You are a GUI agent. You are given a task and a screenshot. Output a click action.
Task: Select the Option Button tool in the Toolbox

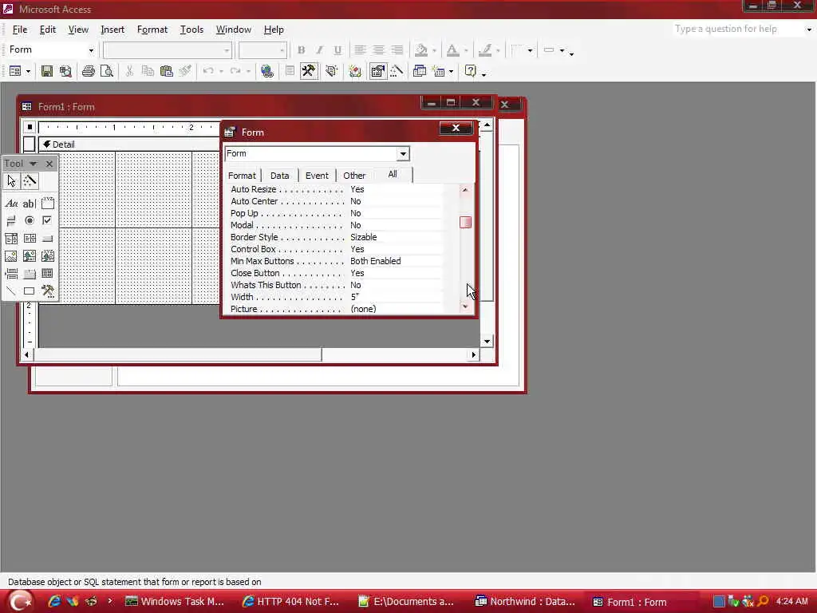pyautogui.click(x=30, y=221)
